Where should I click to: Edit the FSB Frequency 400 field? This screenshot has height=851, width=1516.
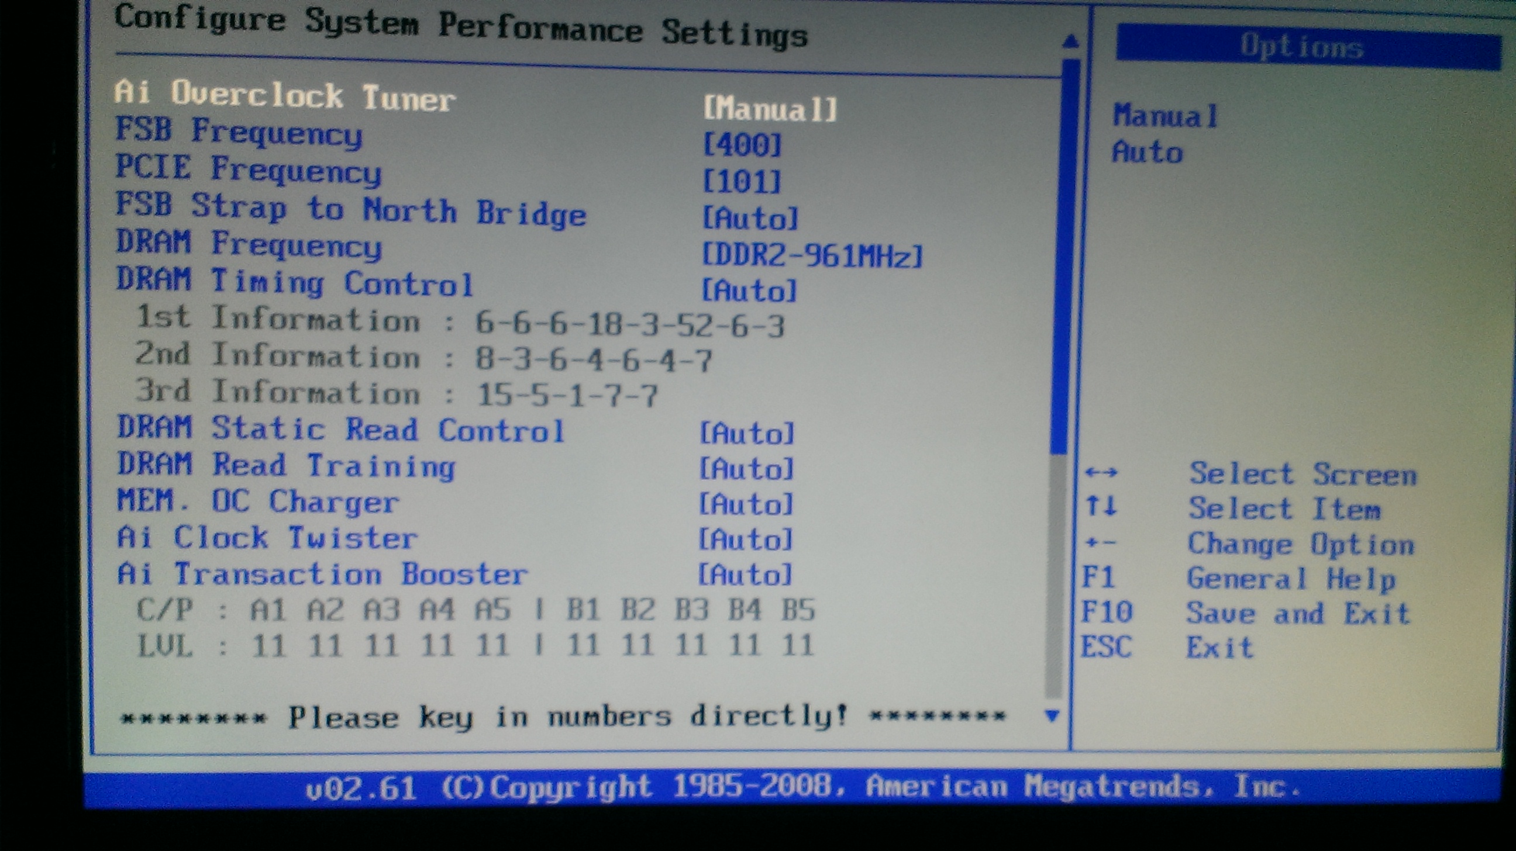[742, 146]
